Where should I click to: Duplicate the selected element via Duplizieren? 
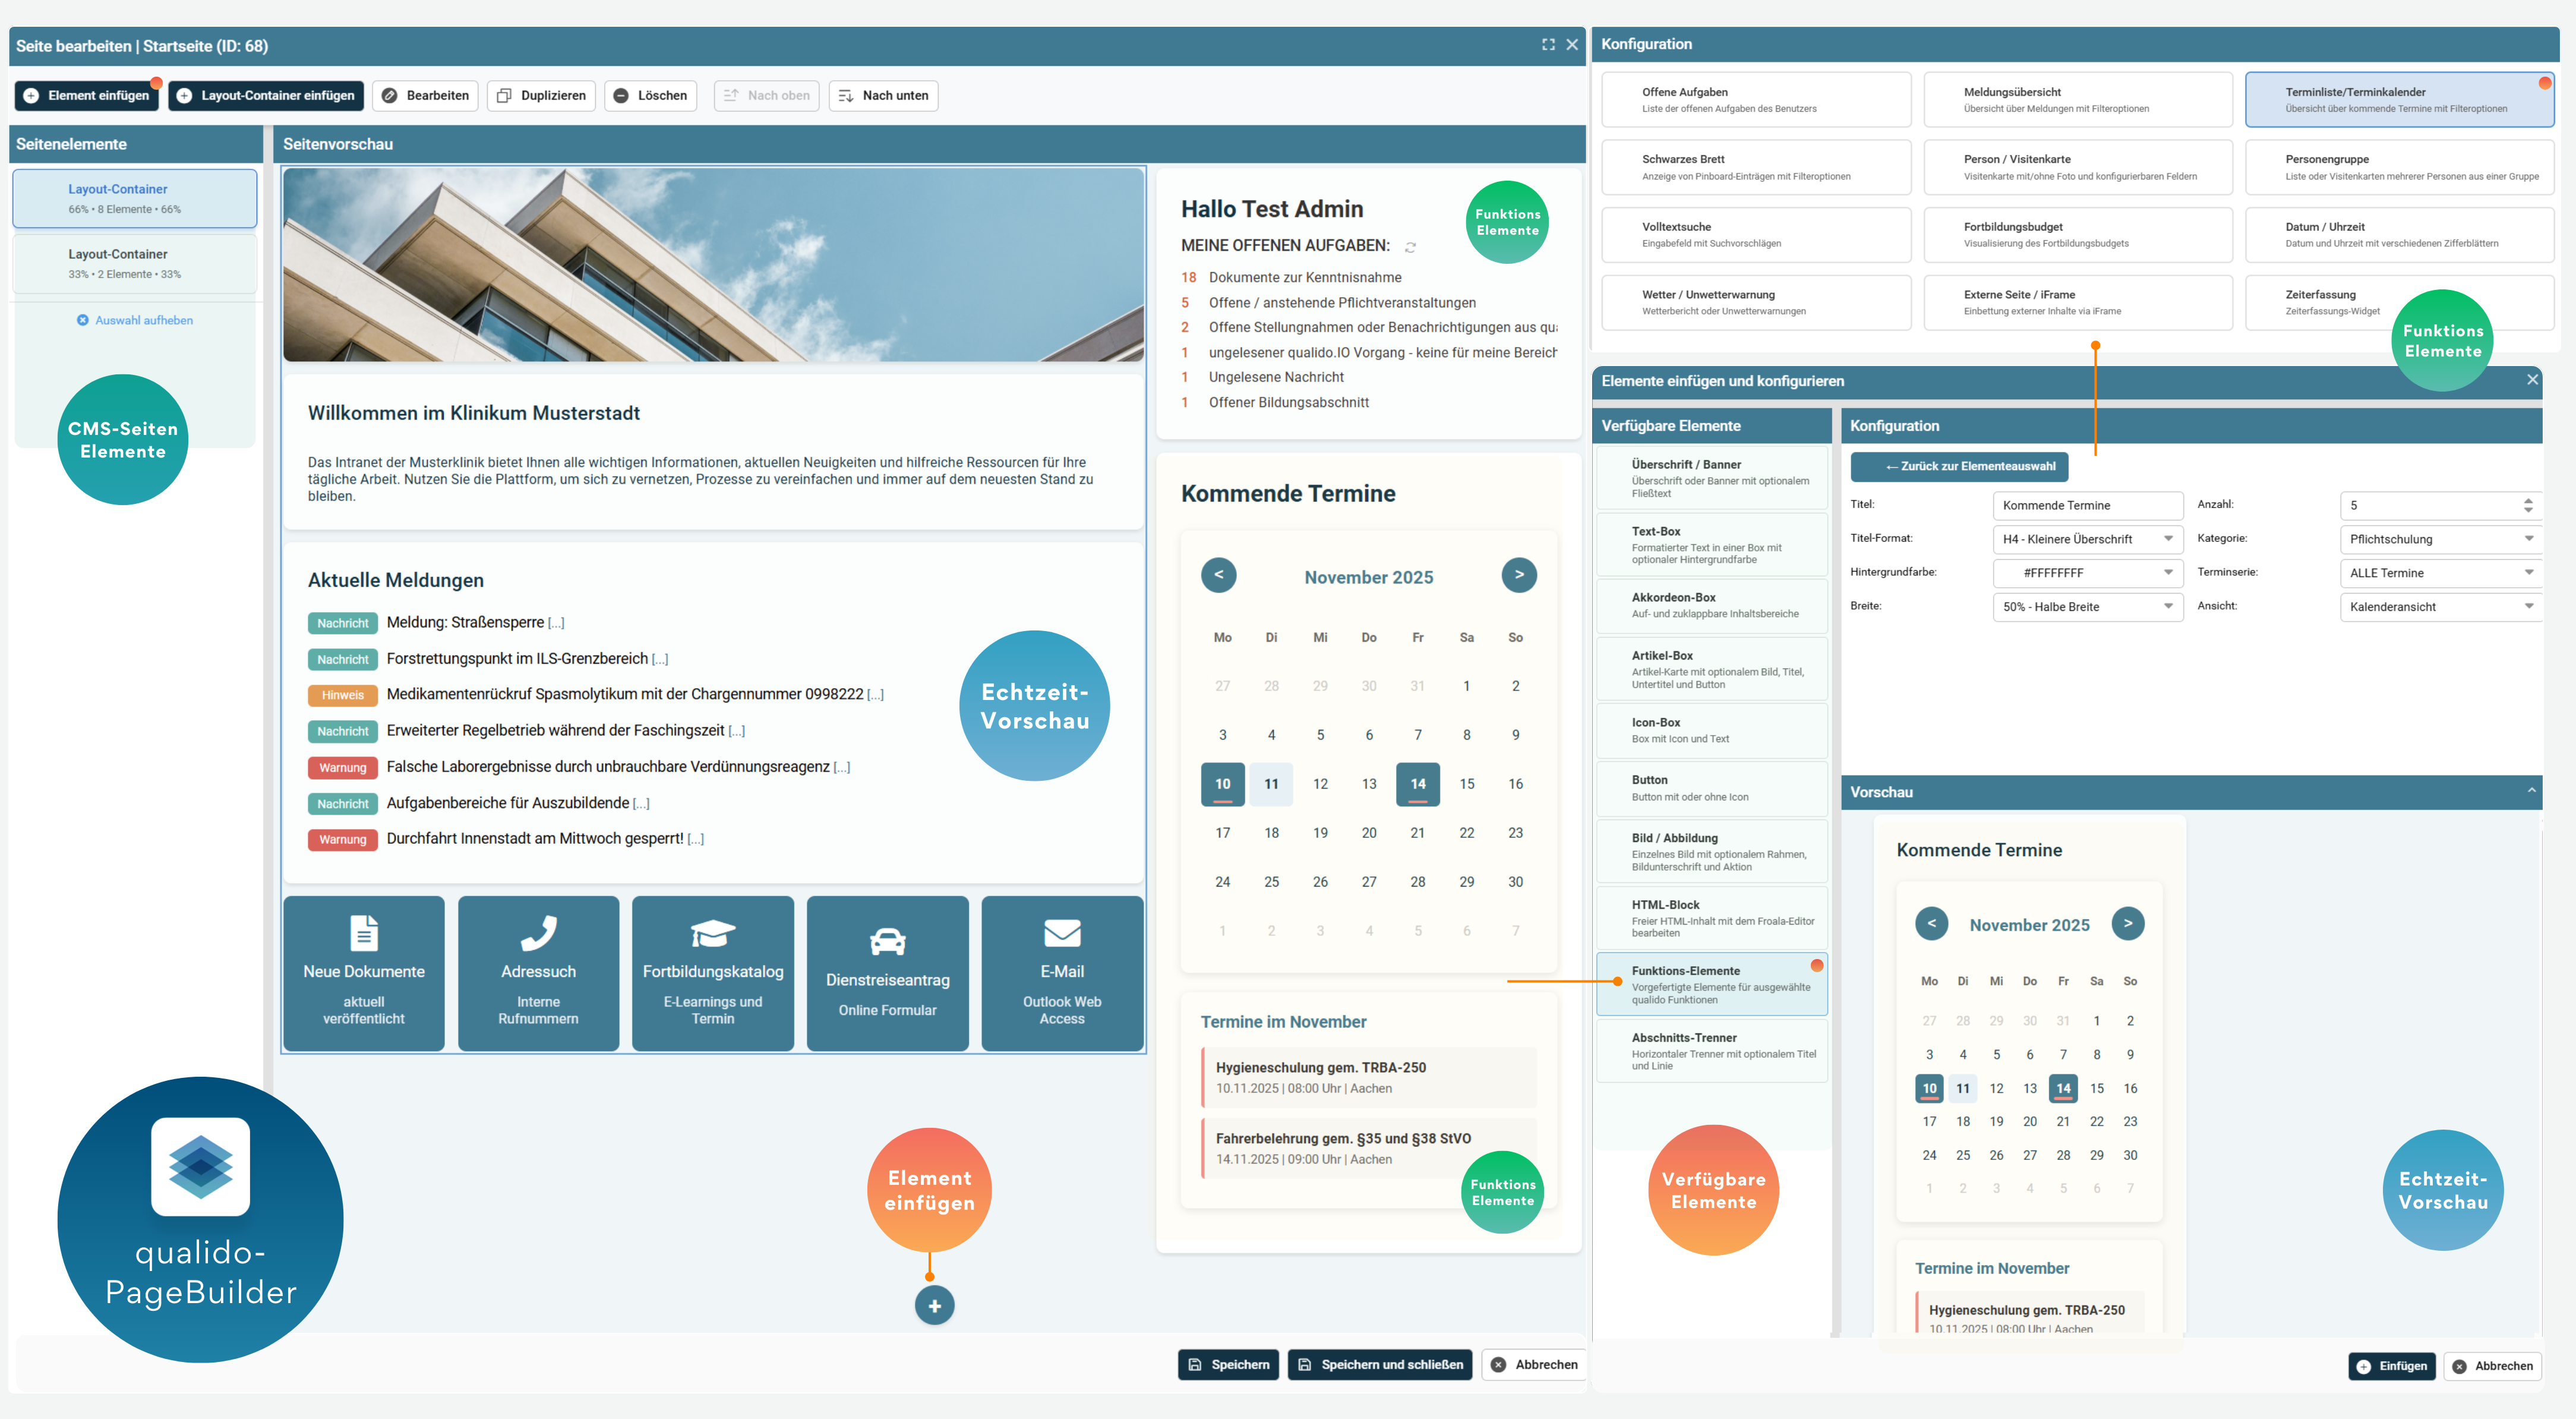(x=541, y=95)
